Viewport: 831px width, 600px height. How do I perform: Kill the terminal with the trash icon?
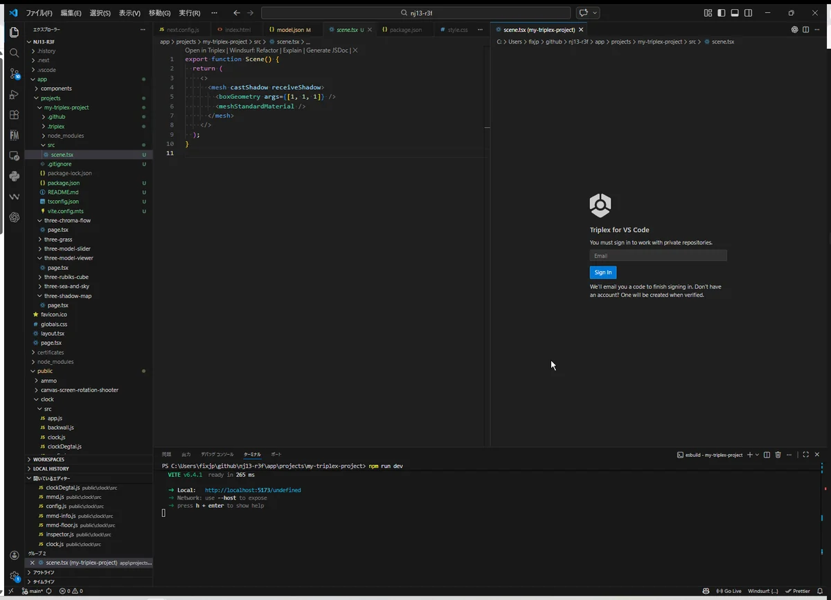[x=778, y=455]
